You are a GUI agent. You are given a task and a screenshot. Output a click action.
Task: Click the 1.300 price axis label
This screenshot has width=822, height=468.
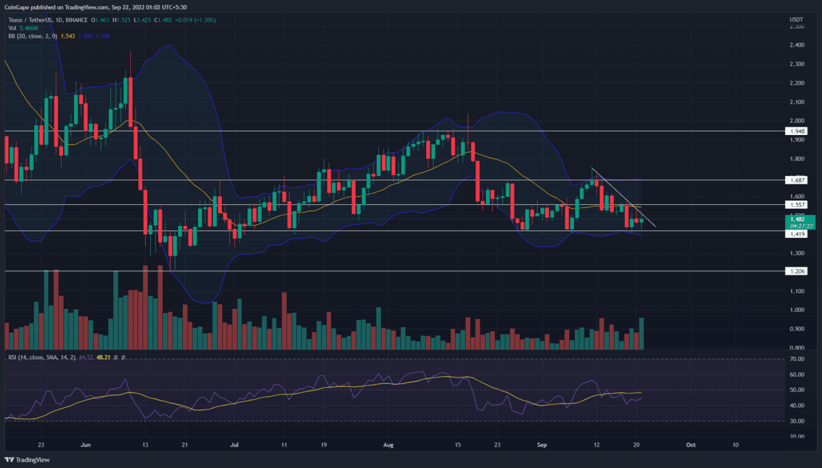(796, 254)
